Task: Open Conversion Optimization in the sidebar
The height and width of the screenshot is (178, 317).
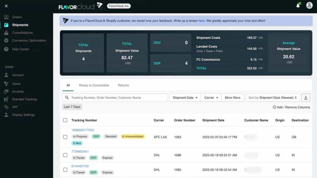Action: tap(29, 40)
